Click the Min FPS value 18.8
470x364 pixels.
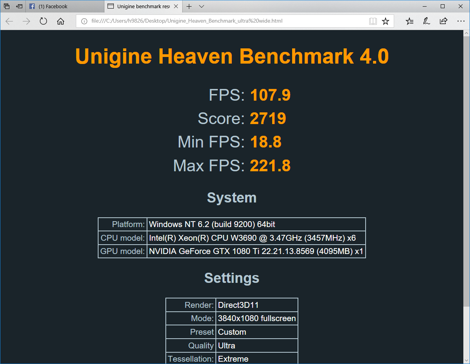(265, 142)
